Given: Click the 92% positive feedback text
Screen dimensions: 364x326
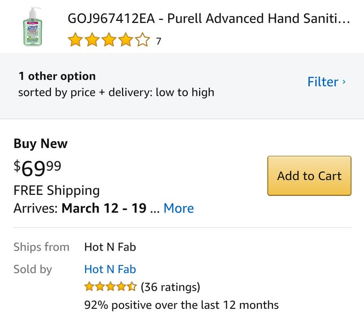Looking at the screenshot, I should click(181, 305).
